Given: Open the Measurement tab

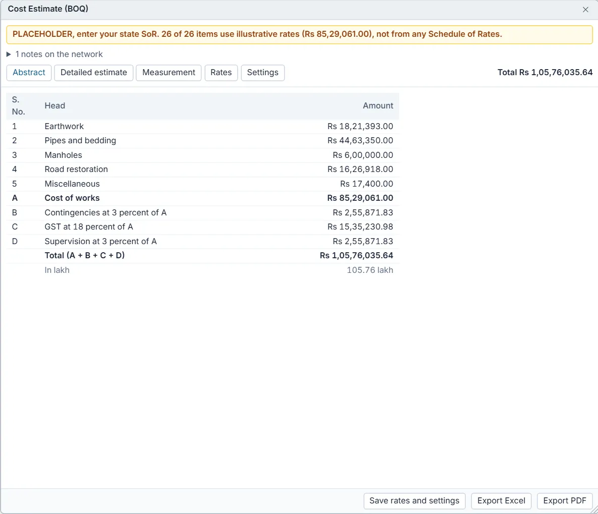Looking at the screenshot, I should (169, 73).
